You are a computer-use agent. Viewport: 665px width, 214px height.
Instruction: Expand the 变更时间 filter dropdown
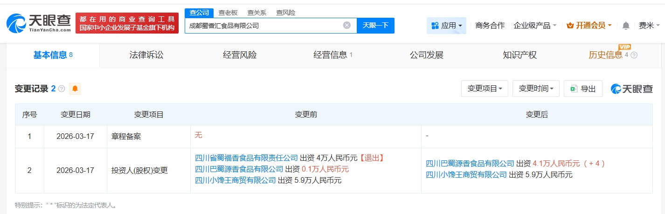(536, 89)
